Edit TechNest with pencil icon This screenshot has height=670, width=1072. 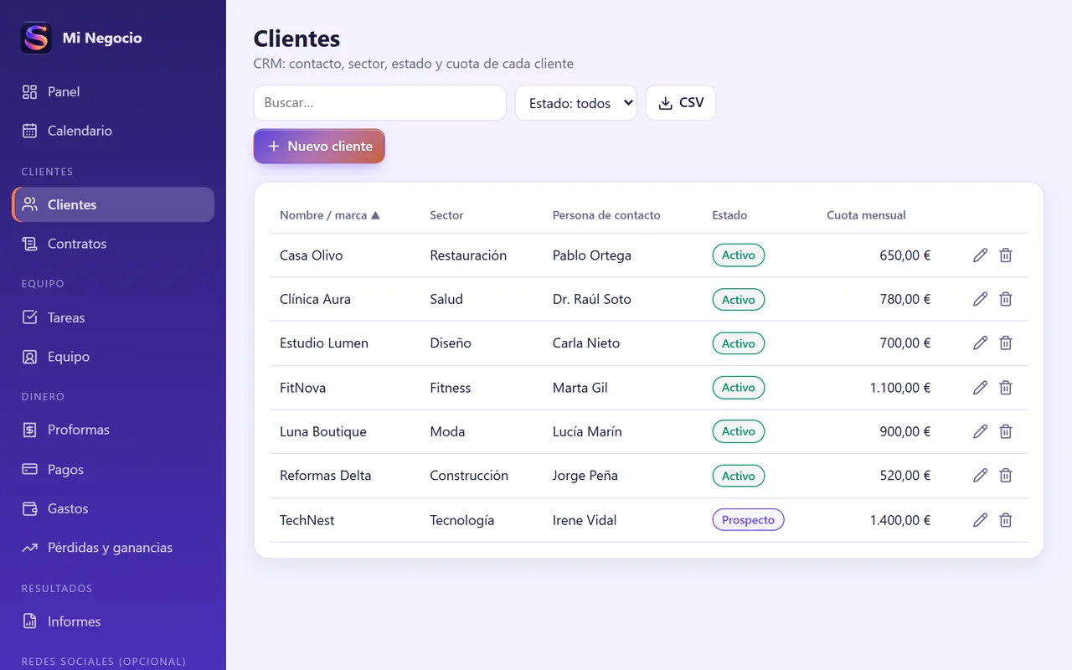(x=980, y=520)
